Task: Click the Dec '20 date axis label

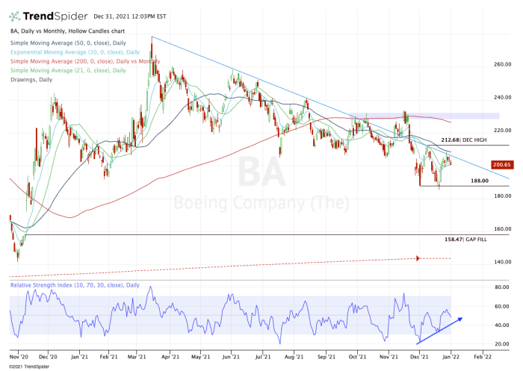Action: [x=48, y=357]
